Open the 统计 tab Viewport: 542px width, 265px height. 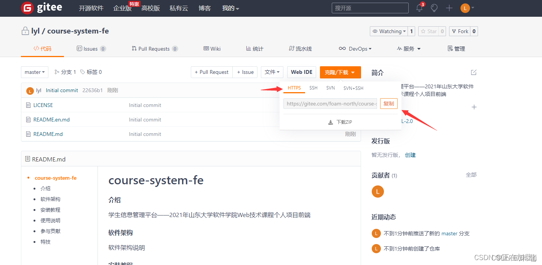254,49
